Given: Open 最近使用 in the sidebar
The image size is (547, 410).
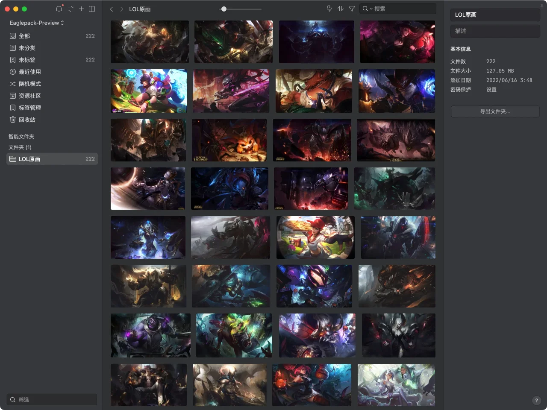Looking at the screenshot, I should [x=52, y=72].
